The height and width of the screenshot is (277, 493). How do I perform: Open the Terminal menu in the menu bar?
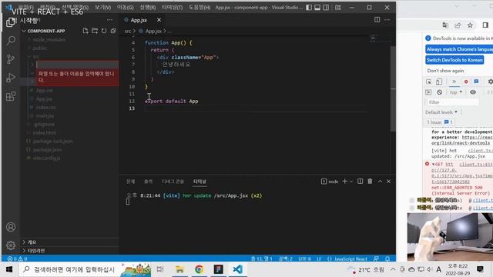172,7
